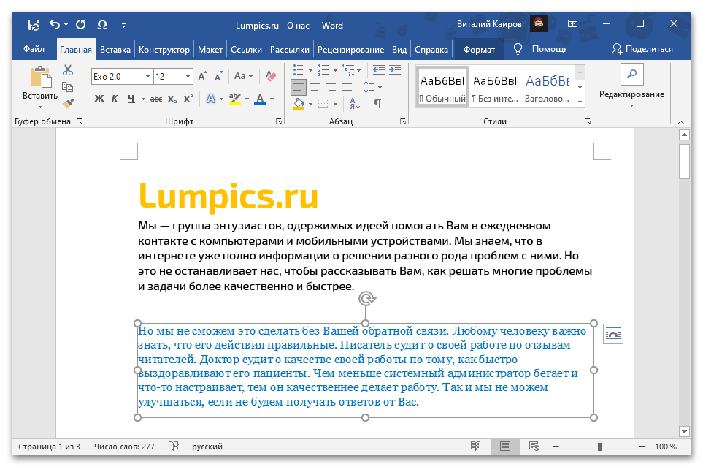The height and width of the screenshot is (467, 703).
Task: Apply the Без инте... style
Action: pos(495,87)
